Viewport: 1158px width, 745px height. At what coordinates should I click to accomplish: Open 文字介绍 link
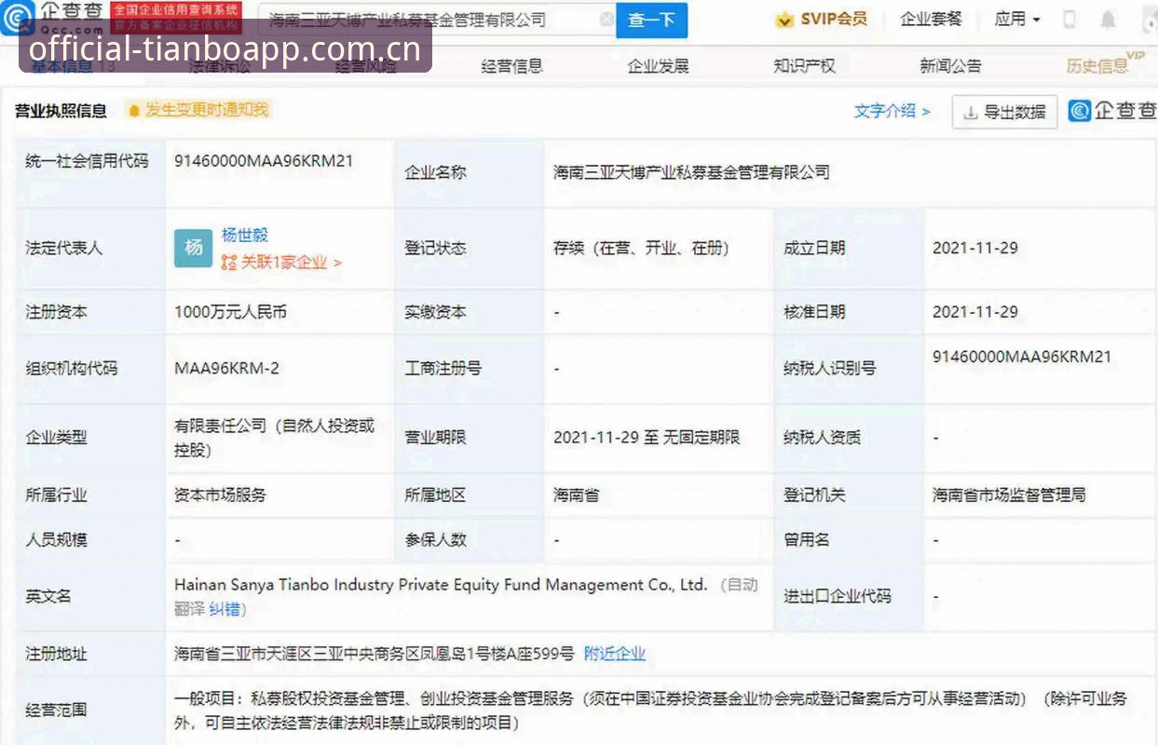click(892, 111)
